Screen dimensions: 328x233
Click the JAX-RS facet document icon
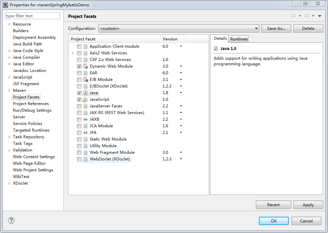[x=85, y=113]
